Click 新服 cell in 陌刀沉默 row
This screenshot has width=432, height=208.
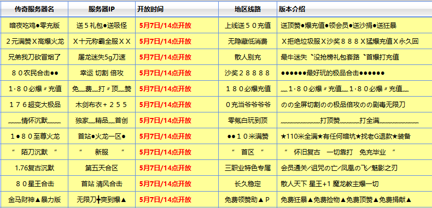(x=102, y=152)
